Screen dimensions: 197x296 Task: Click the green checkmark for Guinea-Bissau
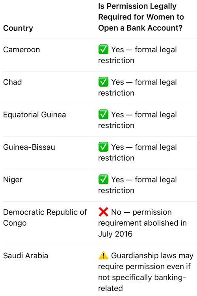coord(103,147)
